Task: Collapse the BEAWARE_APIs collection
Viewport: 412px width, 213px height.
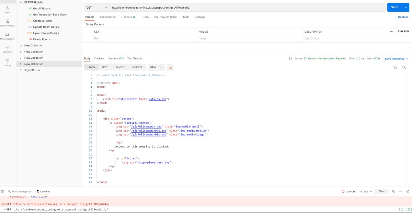Action: (21, 2)
